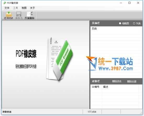The height and width of the screenshot is (116, 144).
Task: Click the 删除全部 link
Action: click(132, 81)
